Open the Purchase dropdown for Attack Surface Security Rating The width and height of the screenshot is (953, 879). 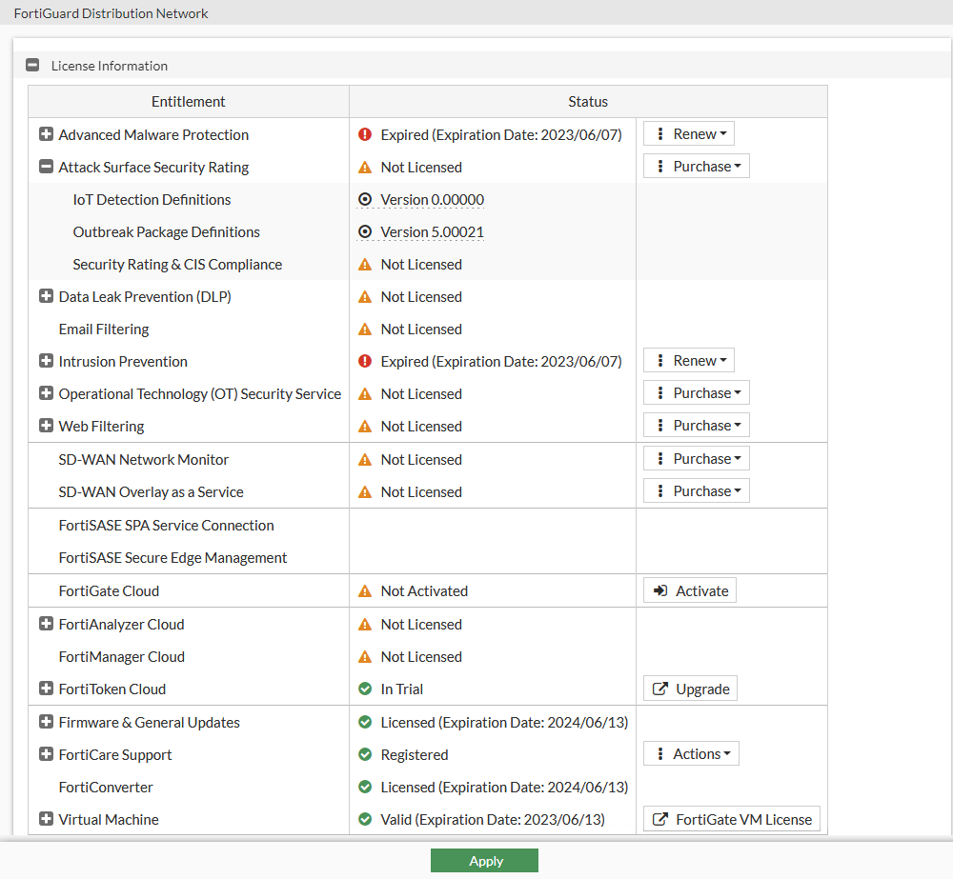(x=697, y=167)
